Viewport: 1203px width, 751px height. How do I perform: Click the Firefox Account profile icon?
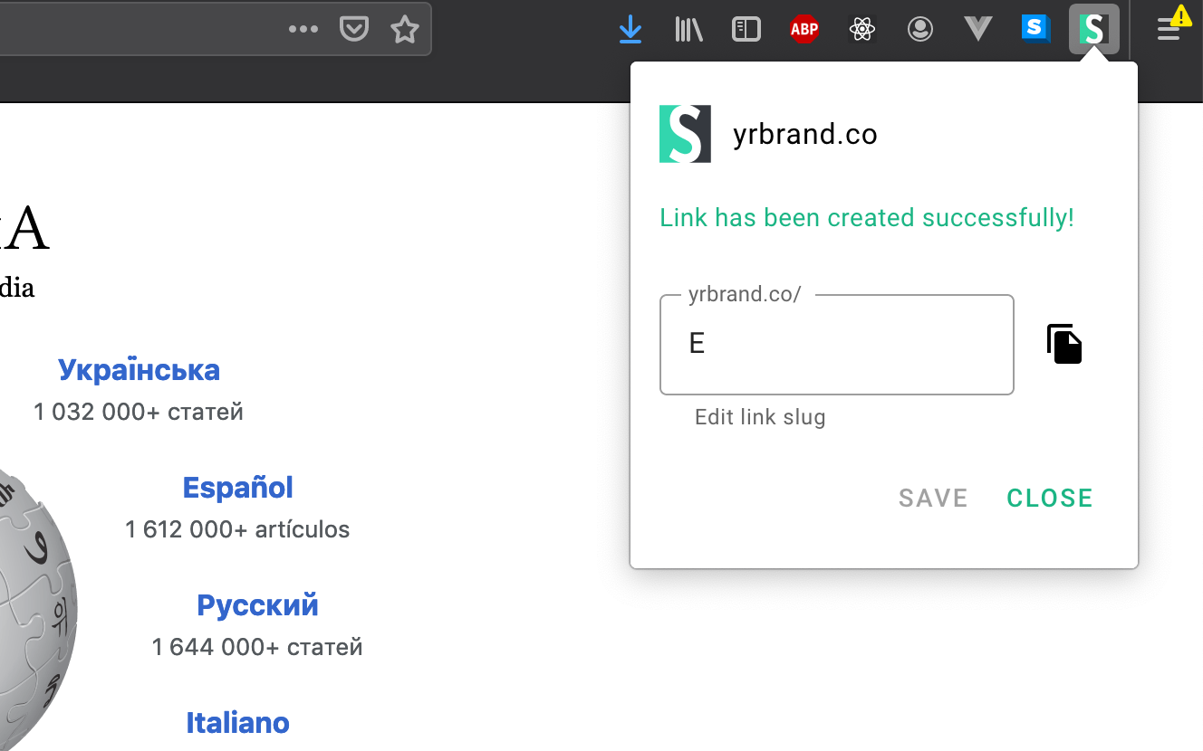coord(920,29)
